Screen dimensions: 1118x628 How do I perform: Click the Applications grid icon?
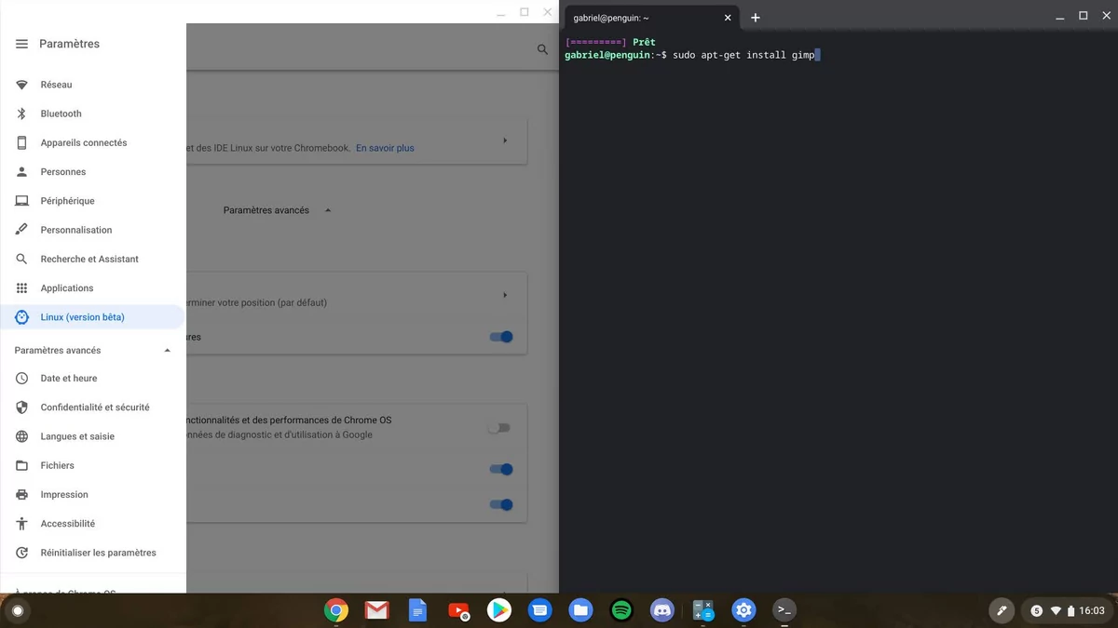coord(21,288)
